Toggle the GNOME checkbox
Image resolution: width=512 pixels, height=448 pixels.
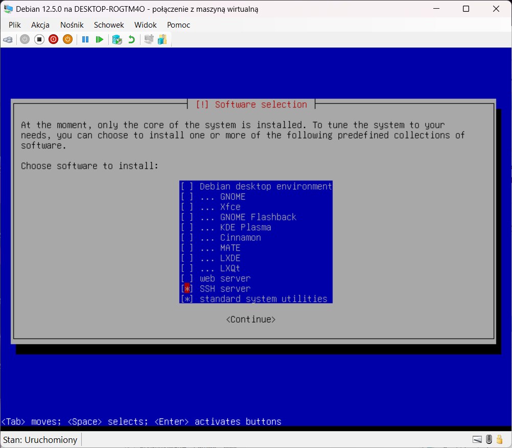187,197
